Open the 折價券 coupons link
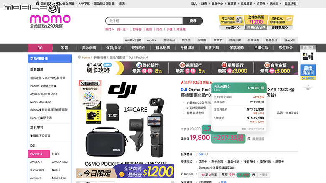The height and width of the screenshot is (183, 326). pos(261,3)
